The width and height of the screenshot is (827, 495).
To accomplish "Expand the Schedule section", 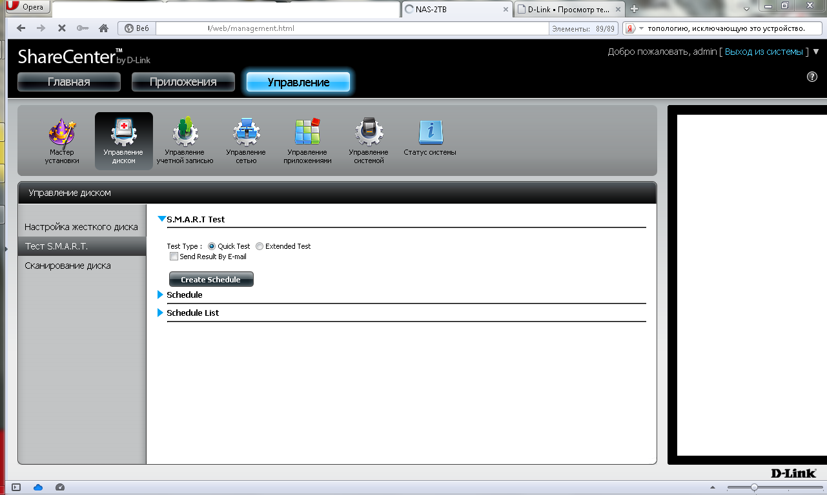I will 161,295.
